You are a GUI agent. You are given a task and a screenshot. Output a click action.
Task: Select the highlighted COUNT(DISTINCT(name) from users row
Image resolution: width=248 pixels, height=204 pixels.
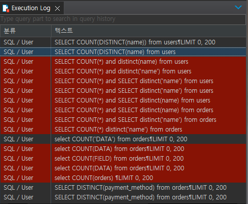(x=123, y=52)
